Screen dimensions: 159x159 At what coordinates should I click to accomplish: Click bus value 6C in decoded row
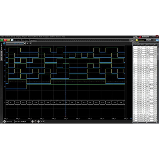click(23, 103)
